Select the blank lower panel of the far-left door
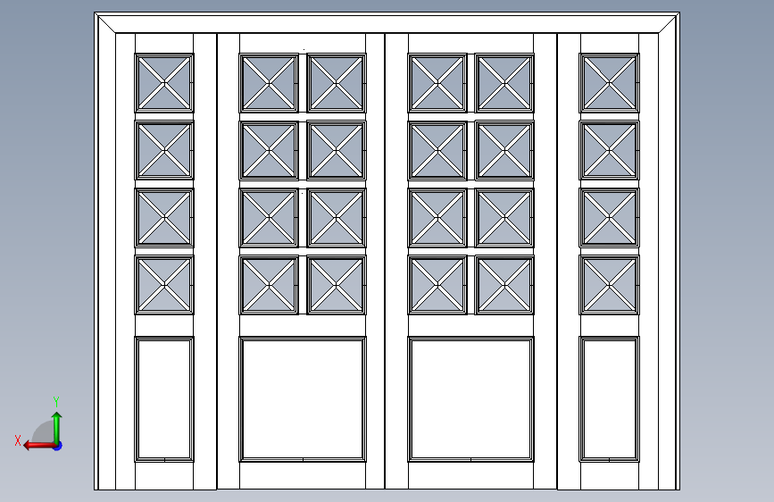The width and height of the screenshot is (774, 502). tap(164, 399)
